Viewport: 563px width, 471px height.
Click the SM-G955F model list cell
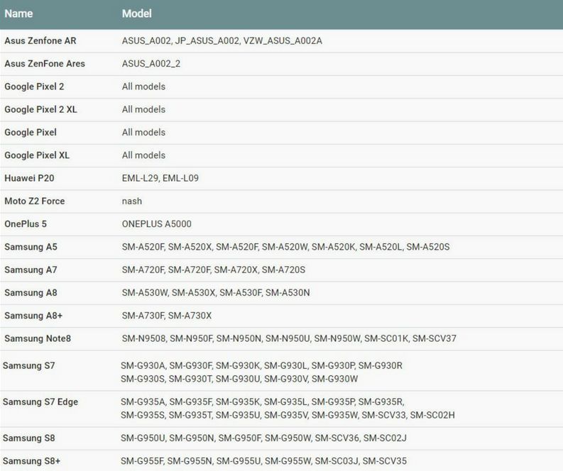pyautogui.click(x=263, y=461)
